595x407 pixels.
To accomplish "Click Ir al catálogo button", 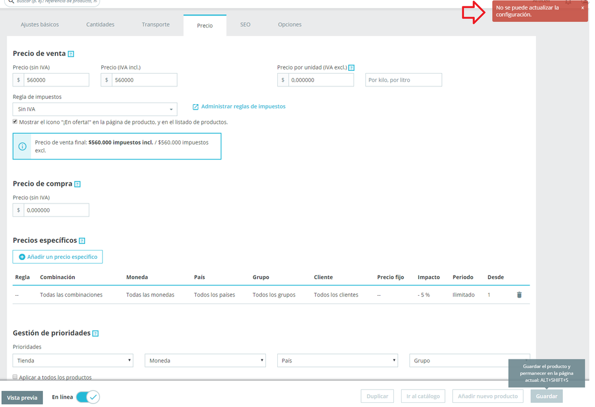I will point(423,396).
